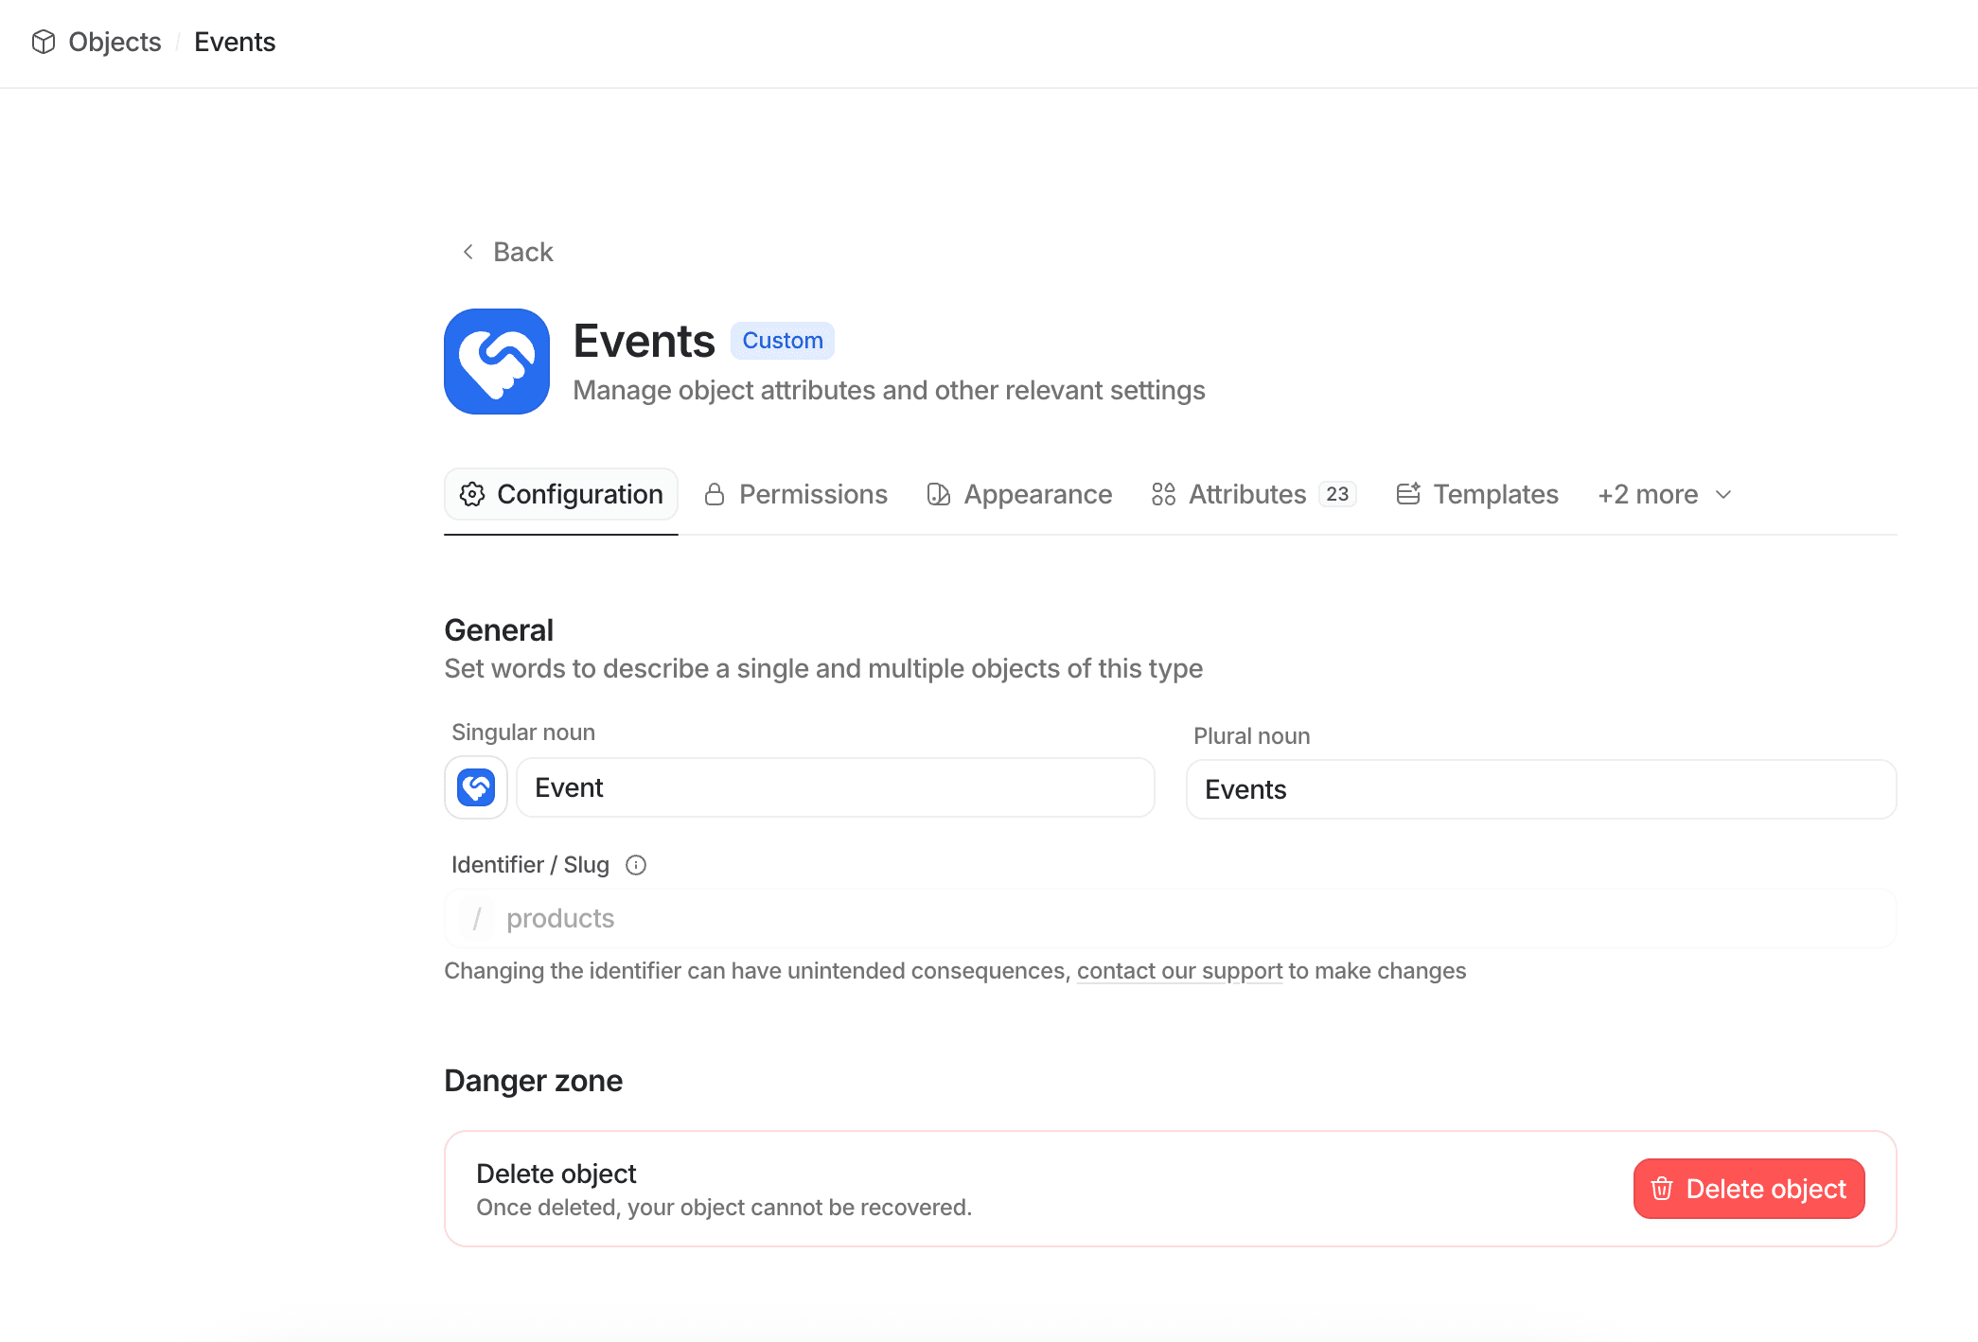Open the singular noun icon picker

(x=475, y=786)
